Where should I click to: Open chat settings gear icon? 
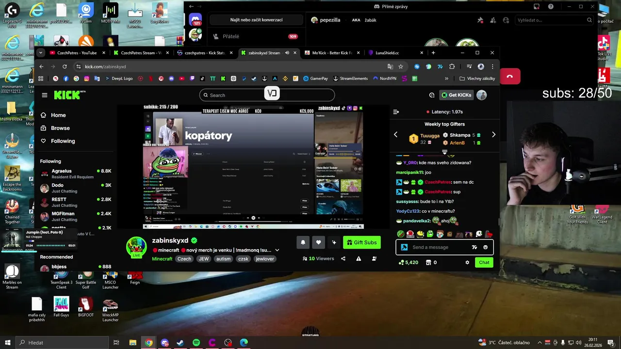(x=467, y=262)
